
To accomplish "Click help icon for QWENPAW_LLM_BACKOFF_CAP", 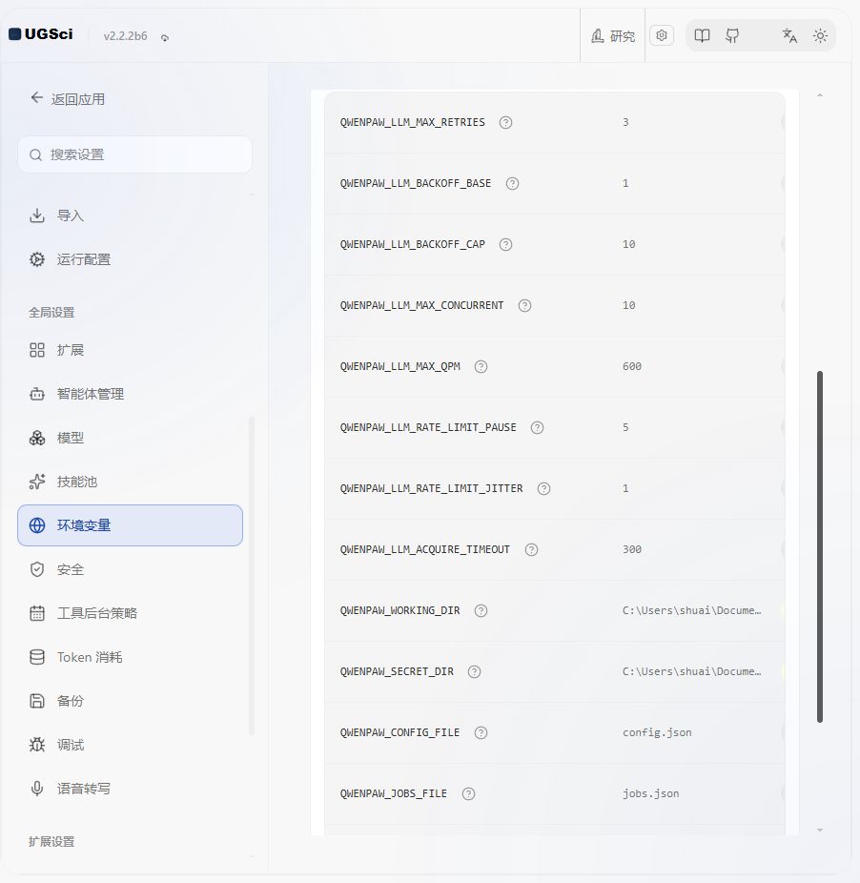I will 505,244.
